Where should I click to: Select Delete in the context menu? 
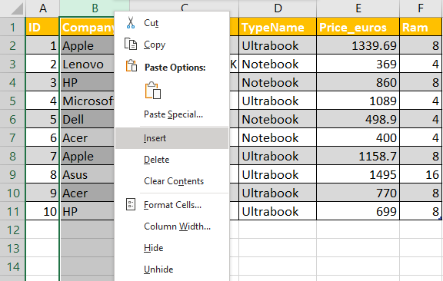[172, 160]
